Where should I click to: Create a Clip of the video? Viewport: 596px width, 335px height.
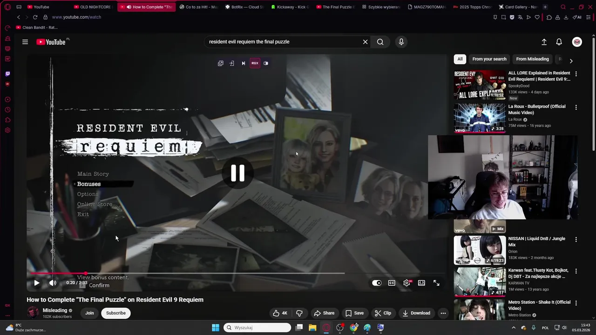tap(383, 313)
